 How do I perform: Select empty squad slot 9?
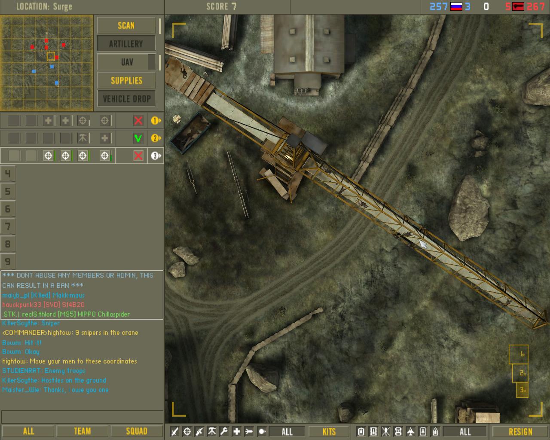click(8, 261)
